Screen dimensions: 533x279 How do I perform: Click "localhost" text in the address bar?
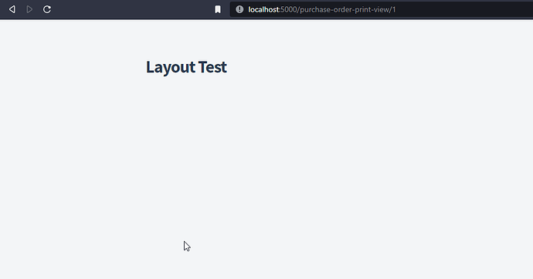click(x=263, y=9)
